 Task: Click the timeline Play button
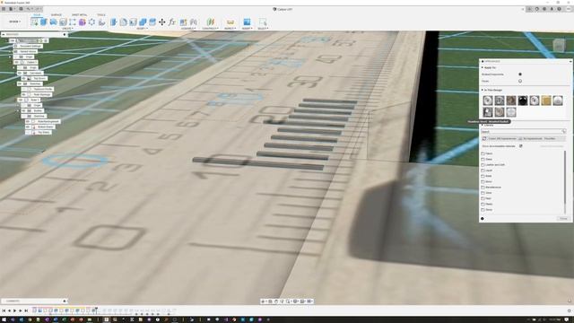tap(15, 310)
